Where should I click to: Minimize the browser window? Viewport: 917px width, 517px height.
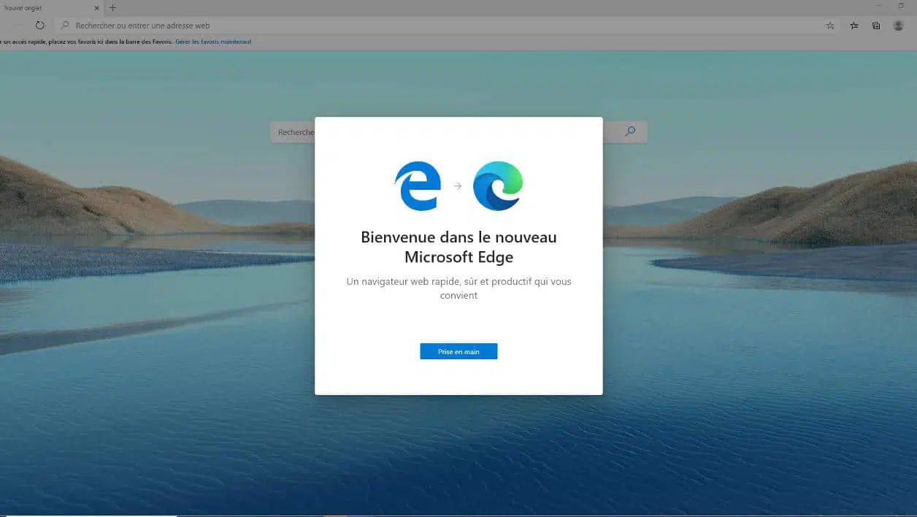tap(878, 6)
